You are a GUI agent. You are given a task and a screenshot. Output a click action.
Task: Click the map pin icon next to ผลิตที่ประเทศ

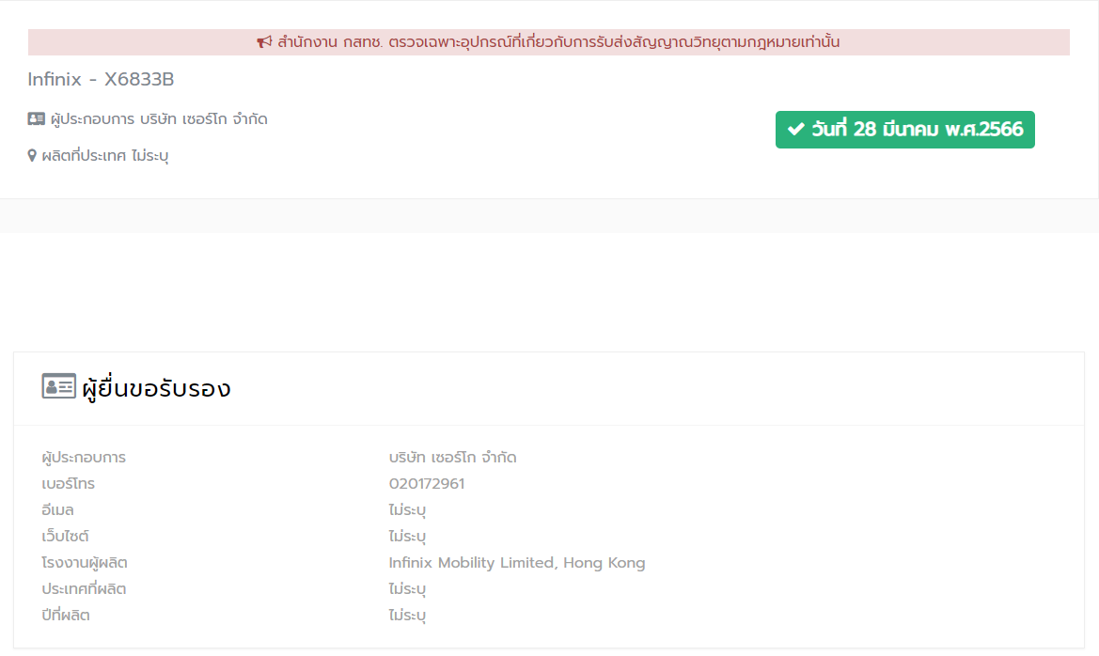pos(32,156)
